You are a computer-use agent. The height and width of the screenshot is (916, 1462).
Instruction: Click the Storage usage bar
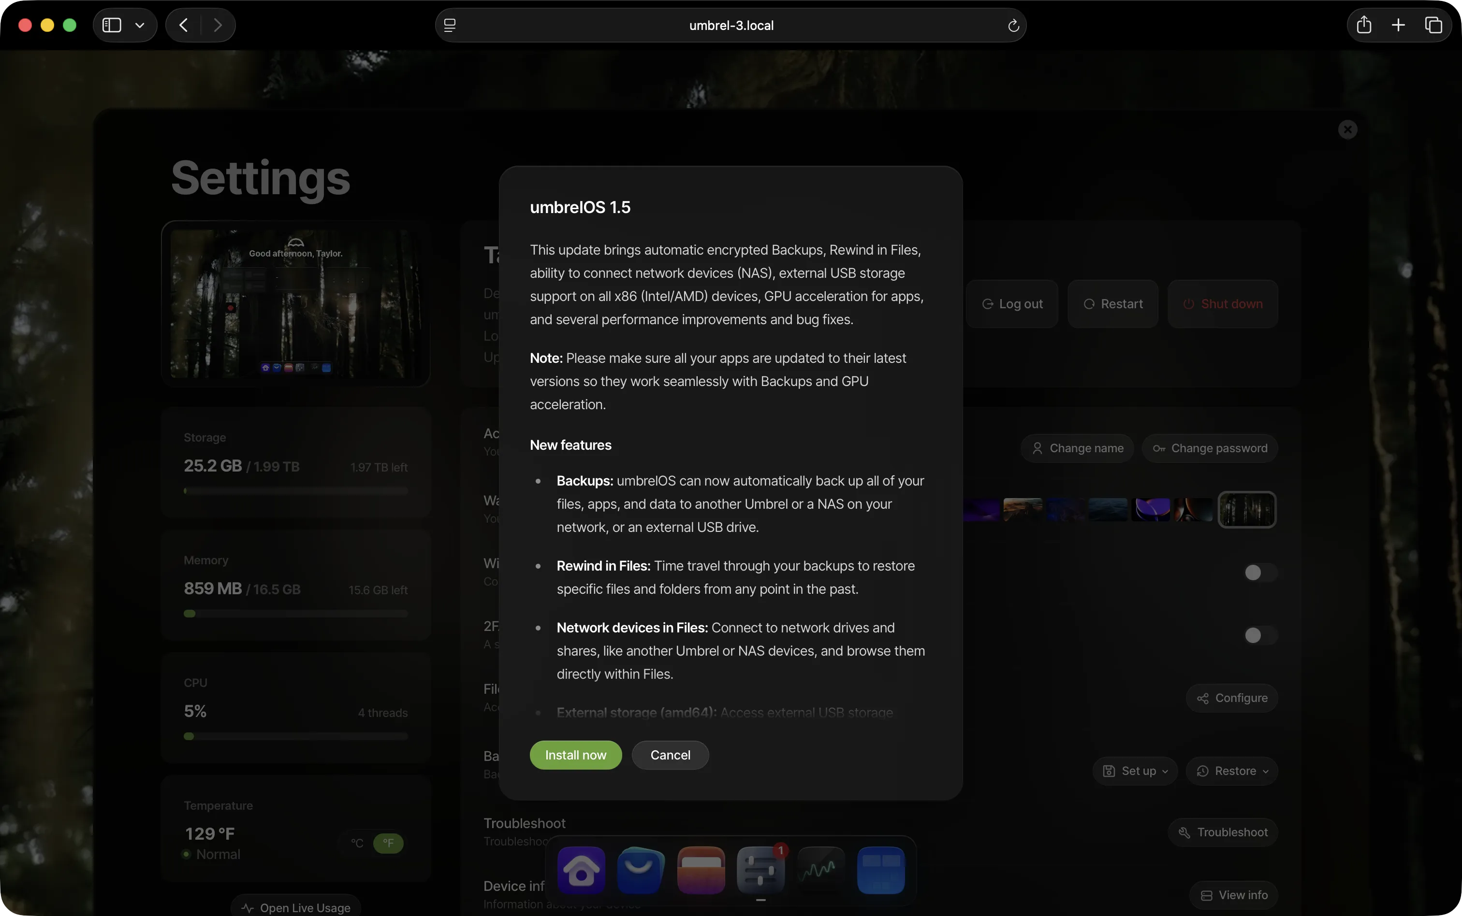point(296,491)
